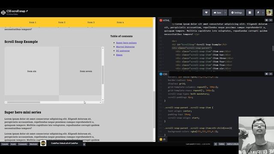This screenshot has height=154, width=274.
Task: Click the 'Scroll Snap Example' heading
Action: [21, 41]
